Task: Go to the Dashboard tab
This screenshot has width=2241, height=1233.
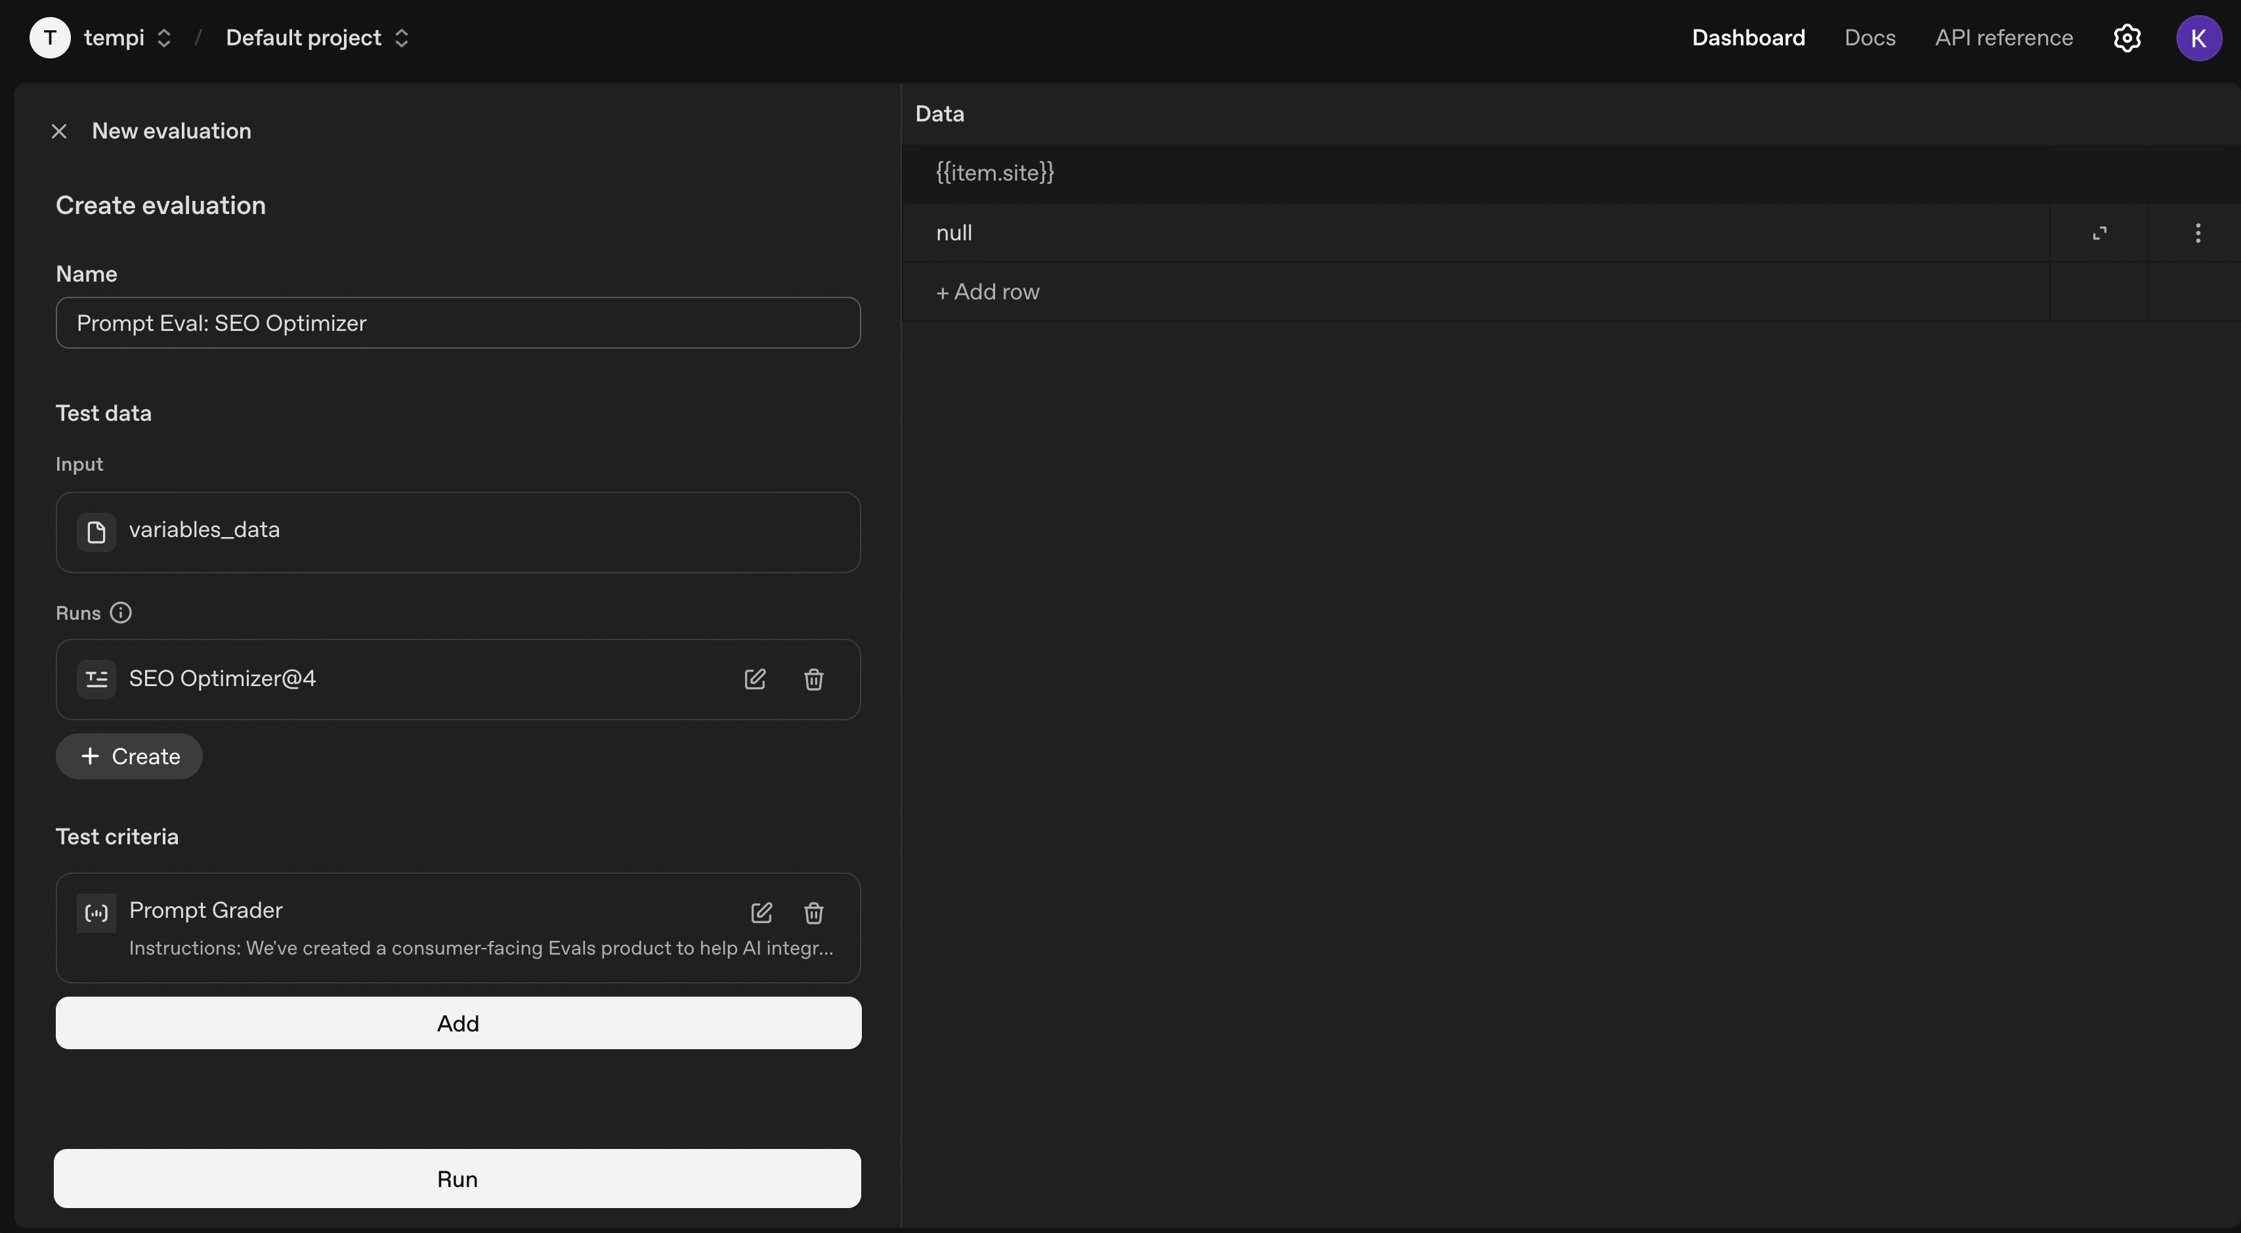Action: coord(1748,38)
